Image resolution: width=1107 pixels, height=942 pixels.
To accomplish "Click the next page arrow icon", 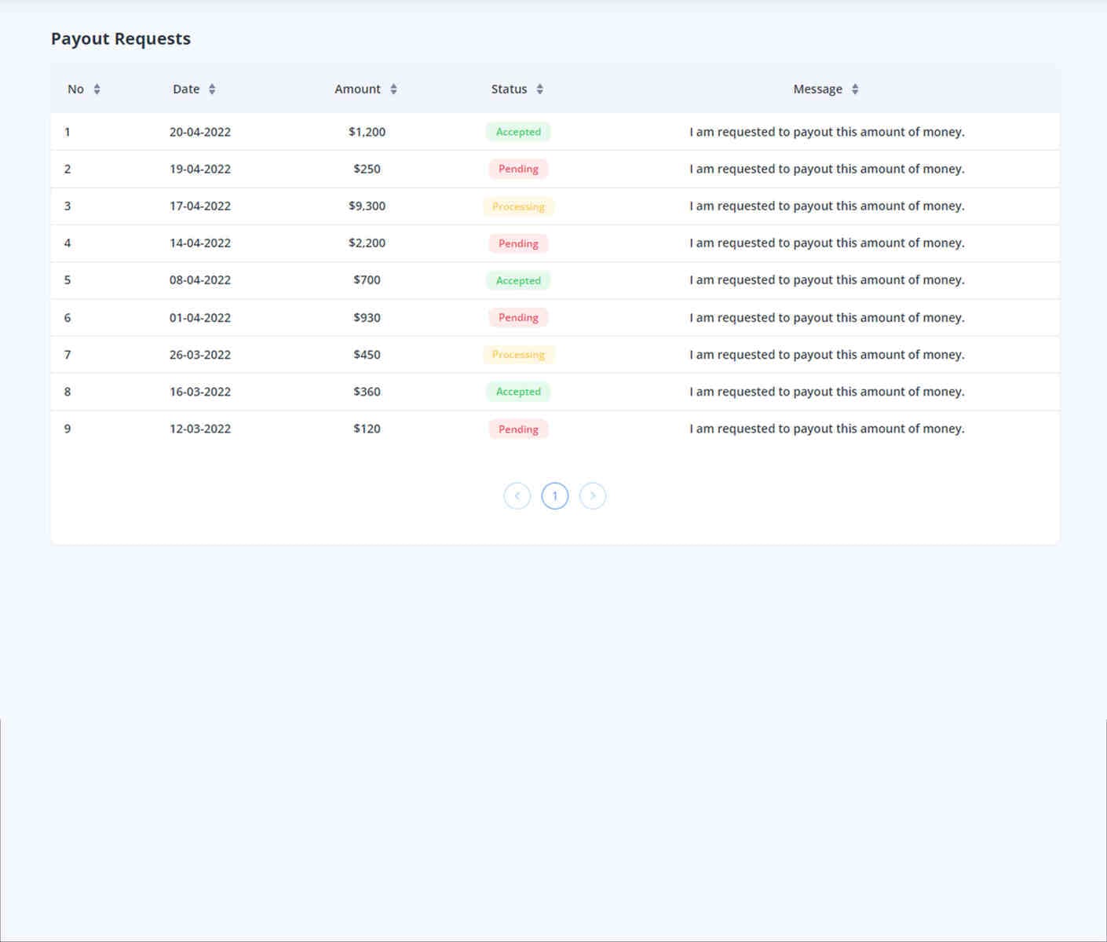I will click(x=593, y=495).
